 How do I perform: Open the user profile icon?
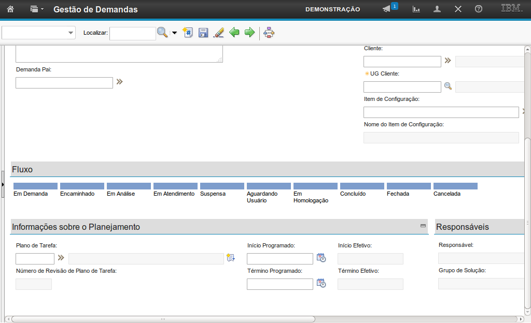click(437, 9)
